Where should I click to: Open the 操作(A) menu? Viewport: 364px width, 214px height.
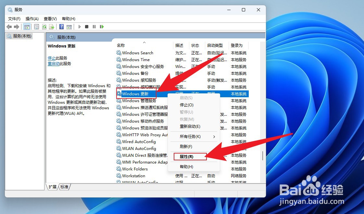tap(32, 19)
